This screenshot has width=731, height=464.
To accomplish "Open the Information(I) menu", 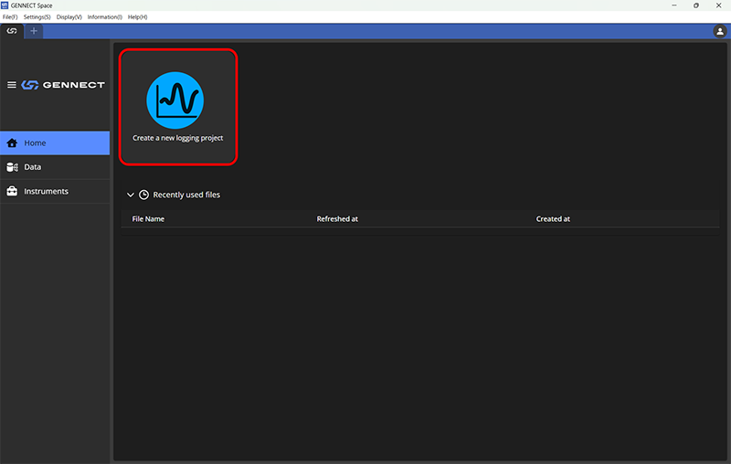I will click(x=105, y=17).
